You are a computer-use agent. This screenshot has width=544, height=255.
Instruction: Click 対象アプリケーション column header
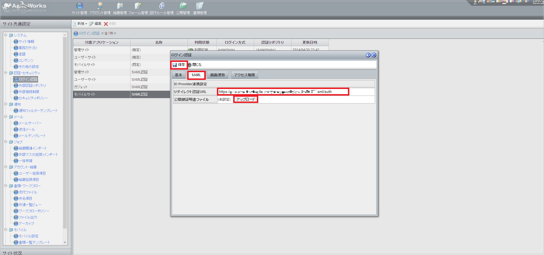[x=102, y=42]
